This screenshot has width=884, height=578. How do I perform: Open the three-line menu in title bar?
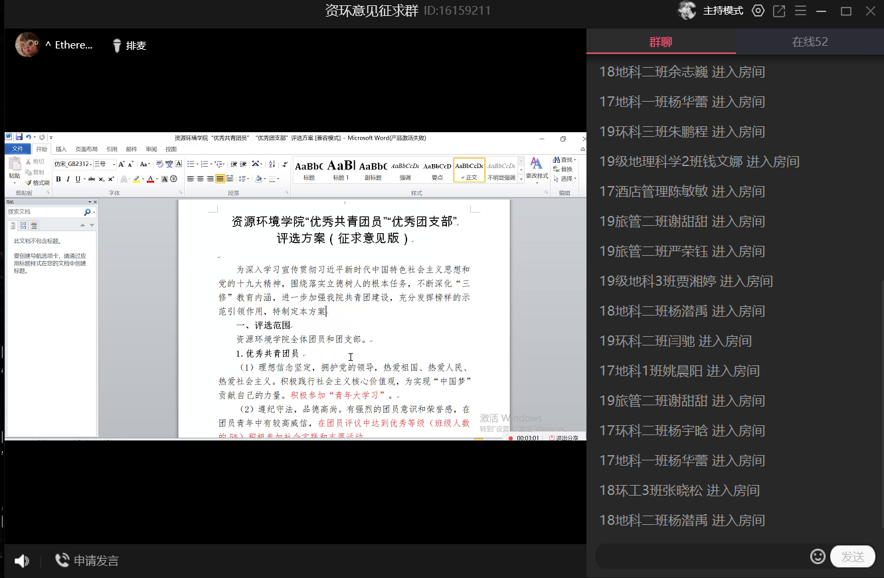click(x=800, y=11)
